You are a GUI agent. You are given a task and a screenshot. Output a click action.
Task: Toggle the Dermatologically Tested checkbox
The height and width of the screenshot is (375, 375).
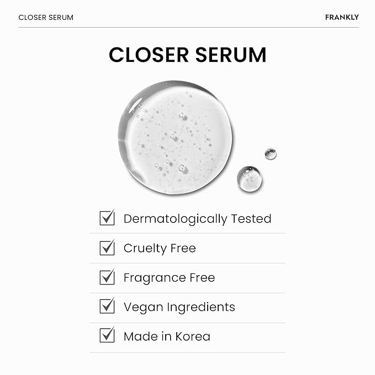(x=107, y=218)
